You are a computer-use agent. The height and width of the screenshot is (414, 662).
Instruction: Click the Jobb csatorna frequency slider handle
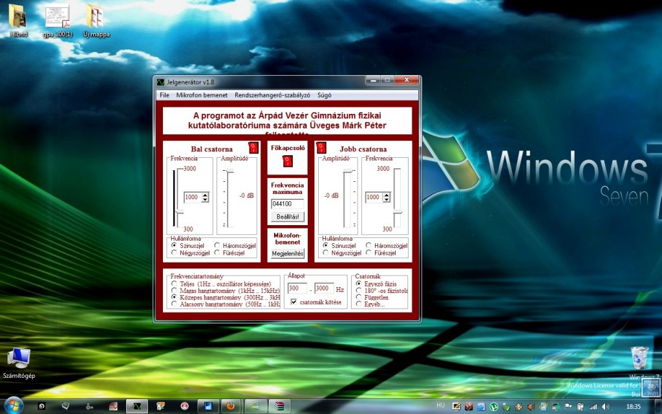coord(398,212)
